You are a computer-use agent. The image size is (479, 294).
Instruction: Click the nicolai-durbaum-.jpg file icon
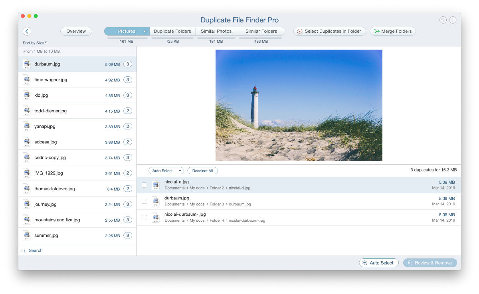coord(156,218)
